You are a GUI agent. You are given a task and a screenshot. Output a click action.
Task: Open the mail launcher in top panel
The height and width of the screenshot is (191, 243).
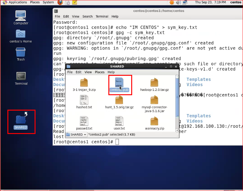click(67, 2)
